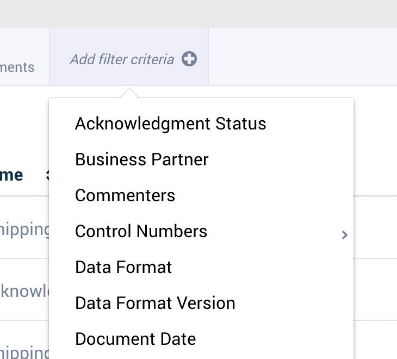Click the column header ending in 'me'
Screen dimensions: 397x359
11,175
